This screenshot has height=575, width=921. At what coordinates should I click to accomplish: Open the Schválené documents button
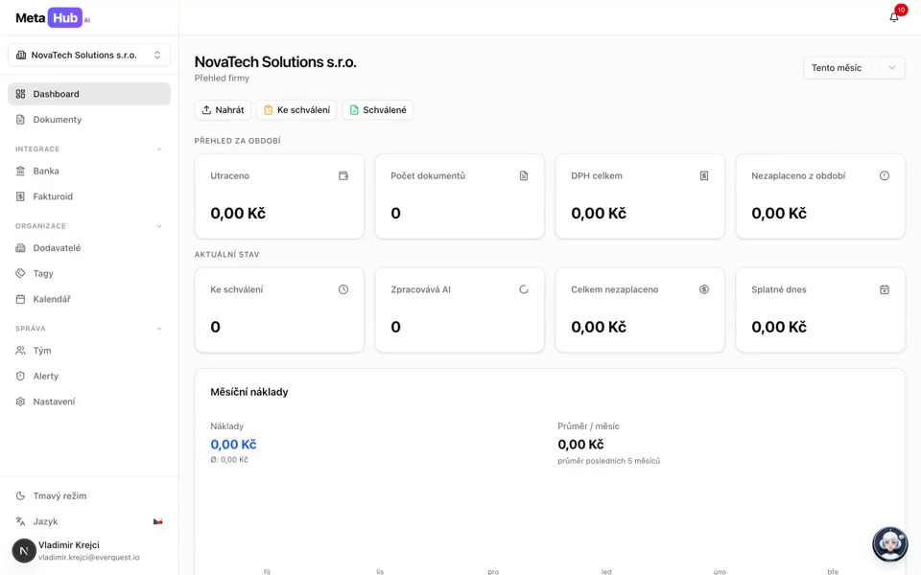coord(377,110)
